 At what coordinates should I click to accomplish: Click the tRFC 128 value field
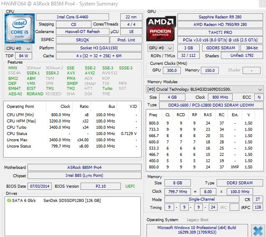pyautogui.click(x=258, y=207)
